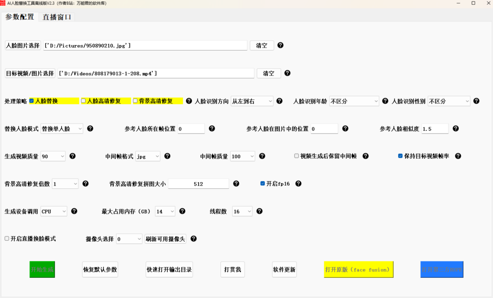
Task: Click the 开始生成 button
Action: (42, 270)
